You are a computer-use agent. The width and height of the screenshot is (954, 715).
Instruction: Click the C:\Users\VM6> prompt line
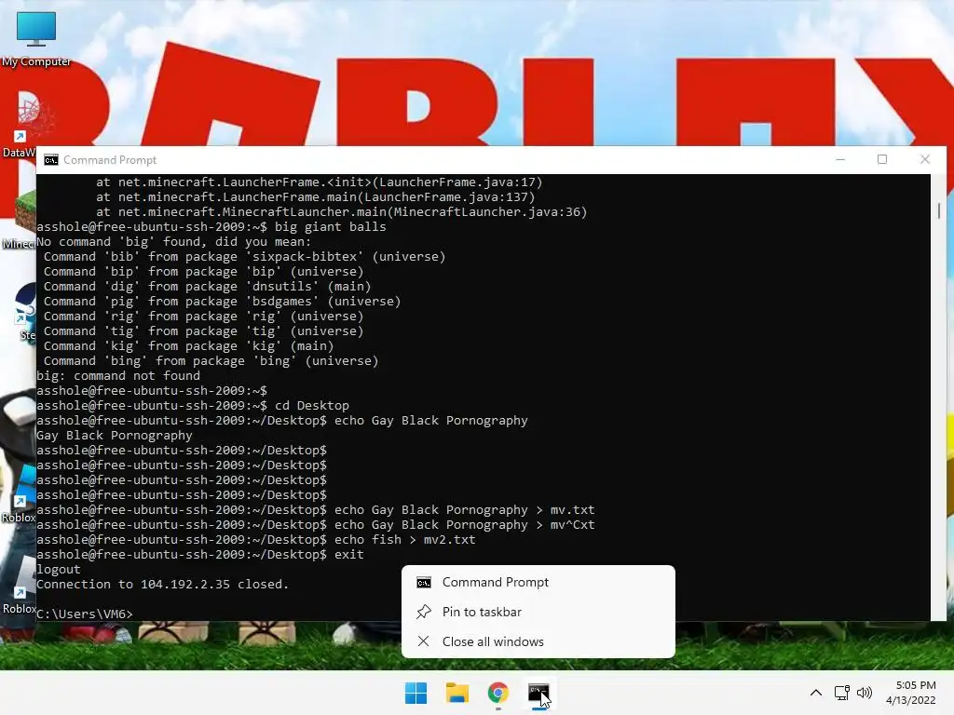point(85,614)
